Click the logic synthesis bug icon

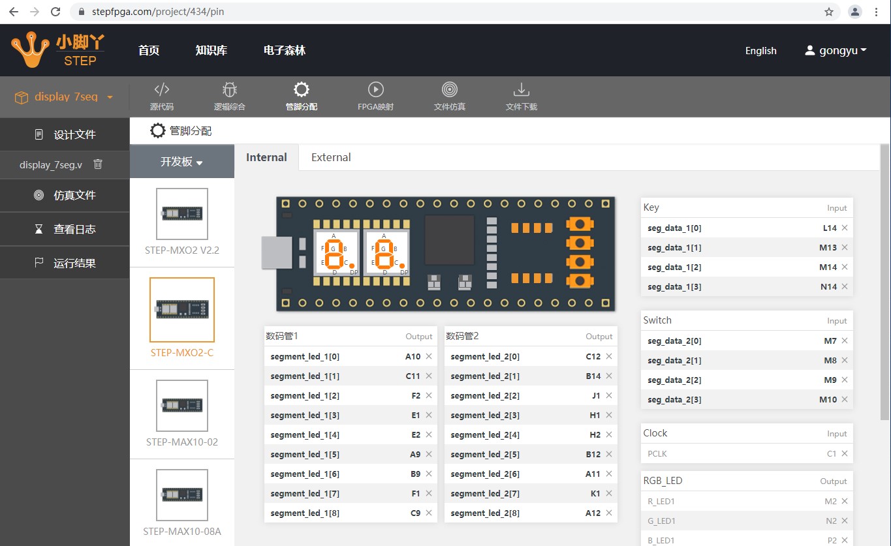(x=229, y=90)
